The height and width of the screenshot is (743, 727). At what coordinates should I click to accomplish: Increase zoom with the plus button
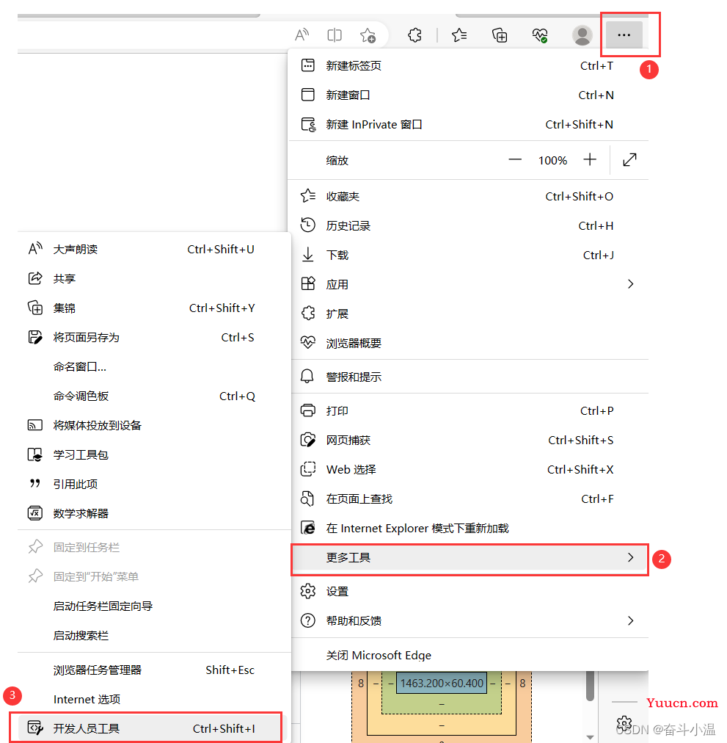tap(590, 160)
